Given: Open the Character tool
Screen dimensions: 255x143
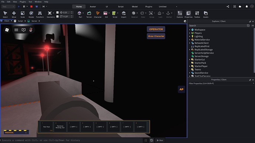Looking at the screenshot, I should point(98,14).
